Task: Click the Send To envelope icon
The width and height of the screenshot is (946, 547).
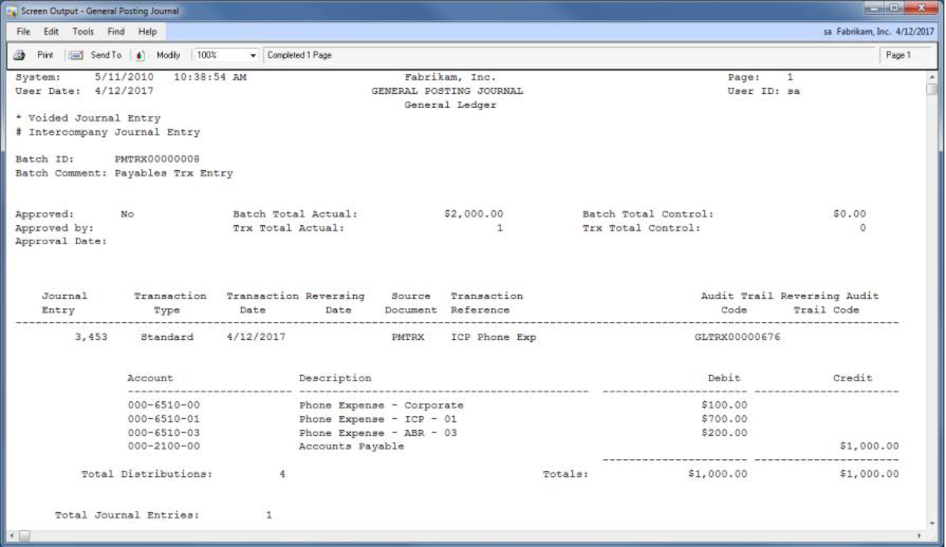Action: [x=76, y=55]
